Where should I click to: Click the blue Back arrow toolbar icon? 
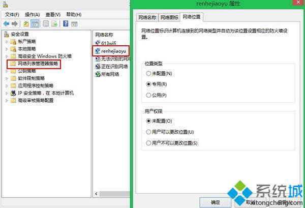[7, 24]
